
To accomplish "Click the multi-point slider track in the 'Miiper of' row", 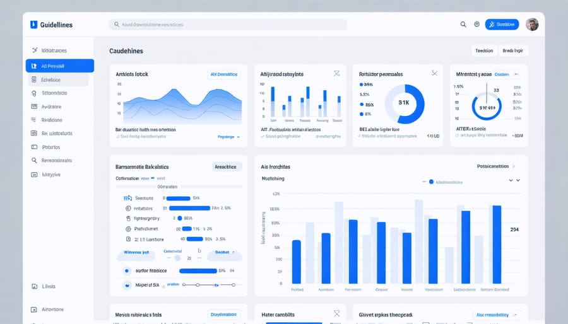I will pyautogui.click(x=209, y=285).
